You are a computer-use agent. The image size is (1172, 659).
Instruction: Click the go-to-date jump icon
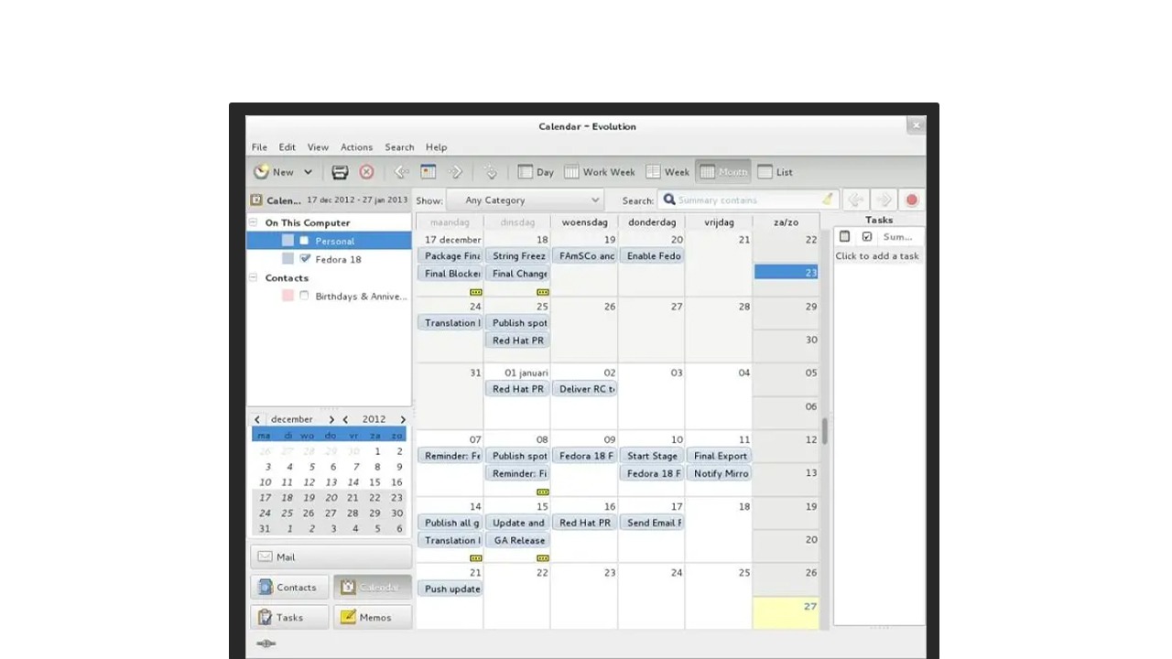click(x=490, y=172)
